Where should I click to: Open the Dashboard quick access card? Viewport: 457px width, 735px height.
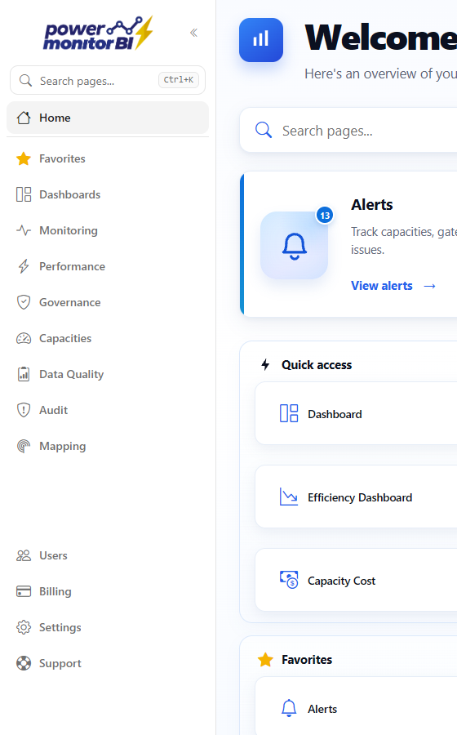356,413
